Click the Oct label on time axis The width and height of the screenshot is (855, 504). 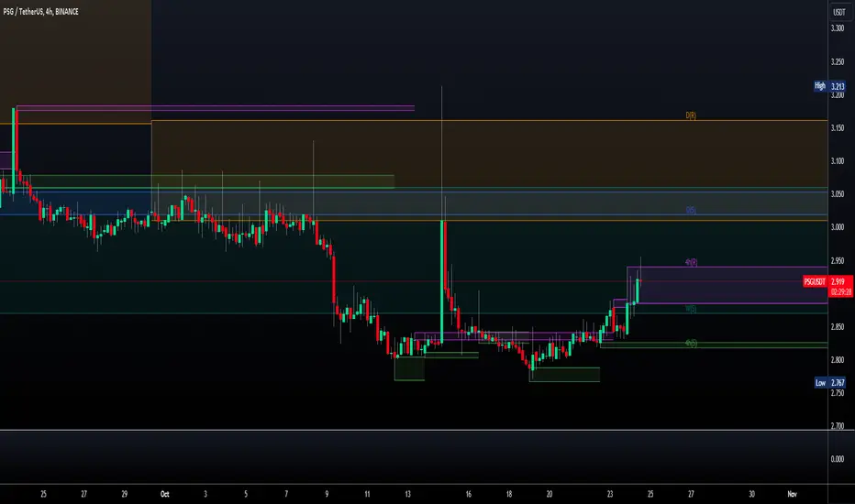point(165,494)
